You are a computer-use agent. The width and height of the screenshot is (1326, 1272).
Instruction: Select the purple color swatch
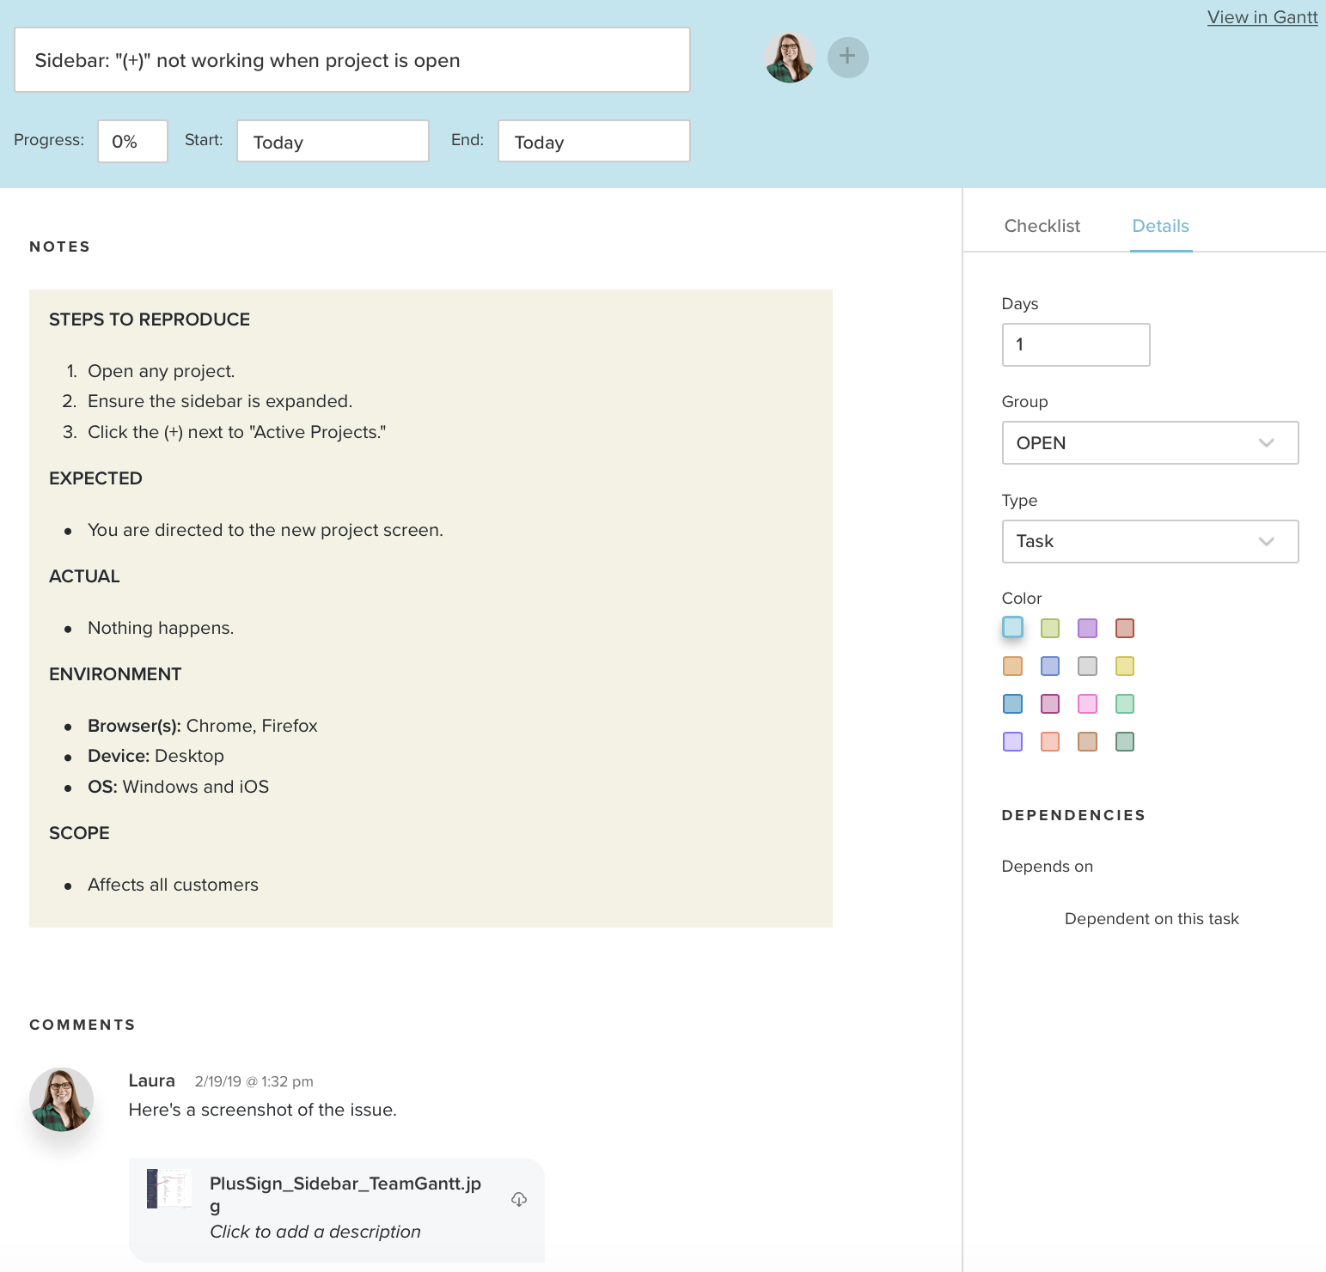click(x=1086, y=628)
